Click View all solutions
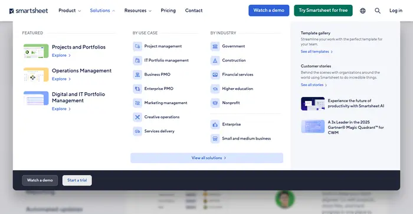 pos(206,158)
